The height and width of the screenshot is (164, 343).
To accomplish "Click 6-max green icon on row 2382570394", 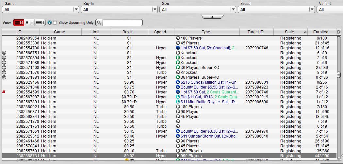I will click(178, 58).
